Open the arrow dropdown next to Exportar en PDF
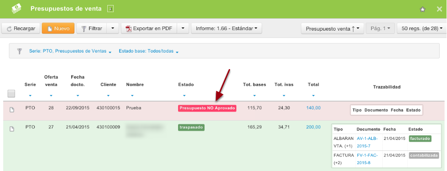 point(183,28)
